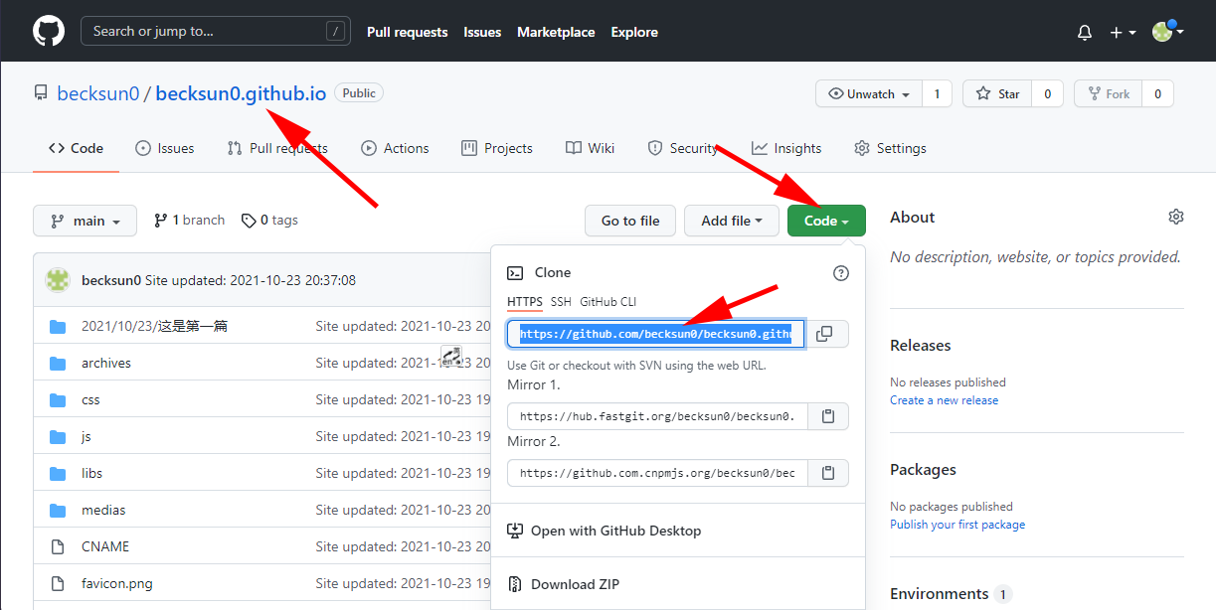
Task: Open the Actions tab
Action: tap(395, 148)
